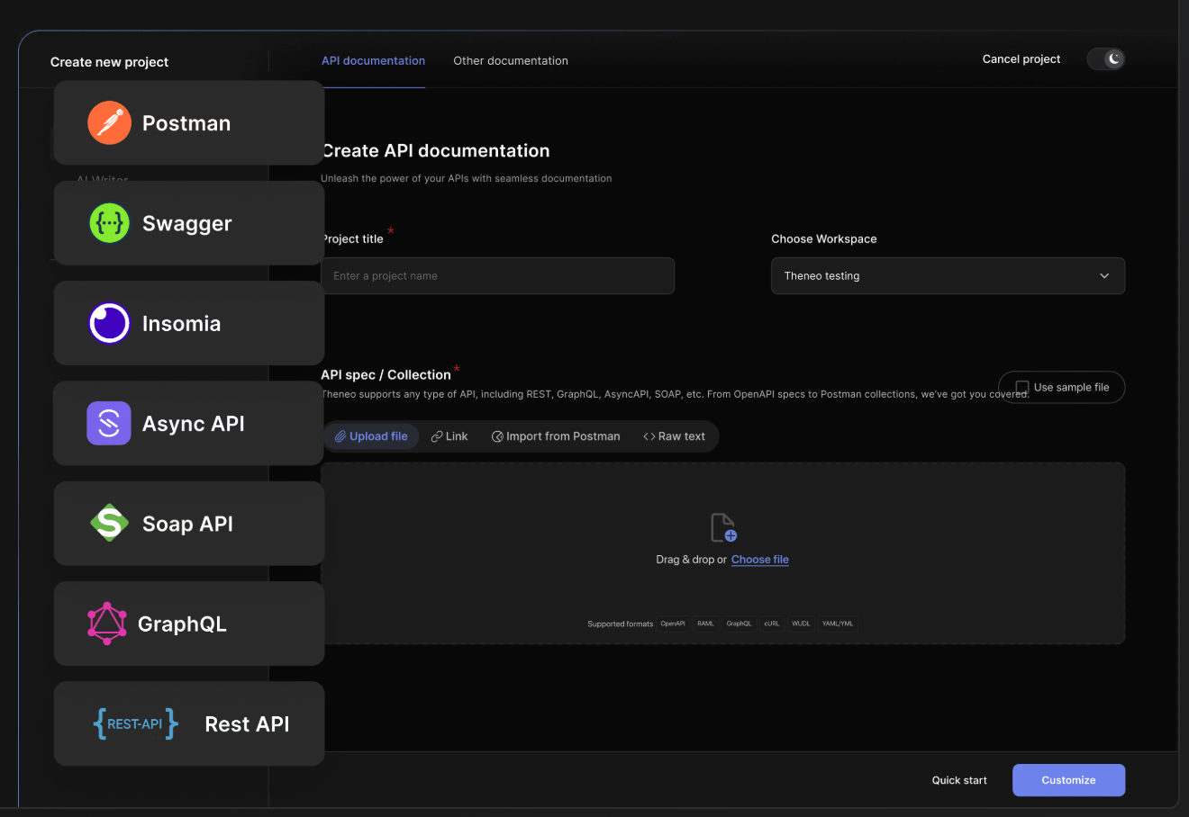Click the Postman logo icon
The height and width of the screenshot is (817, 1189).
point(109,122)
